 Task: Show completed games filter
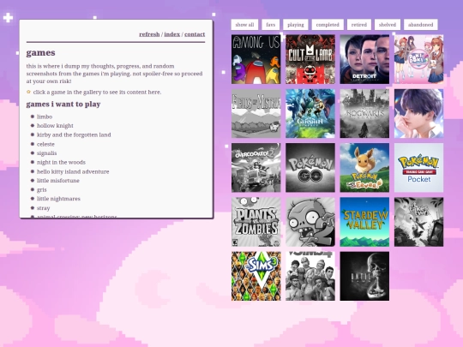[x=328, y=25]
